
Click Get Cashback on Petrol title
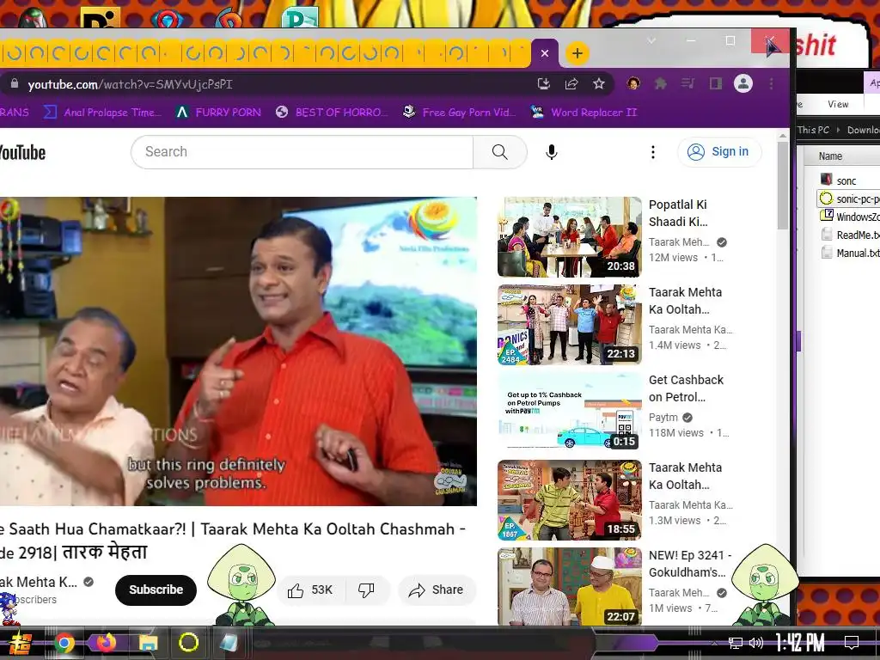pos(686,388)
